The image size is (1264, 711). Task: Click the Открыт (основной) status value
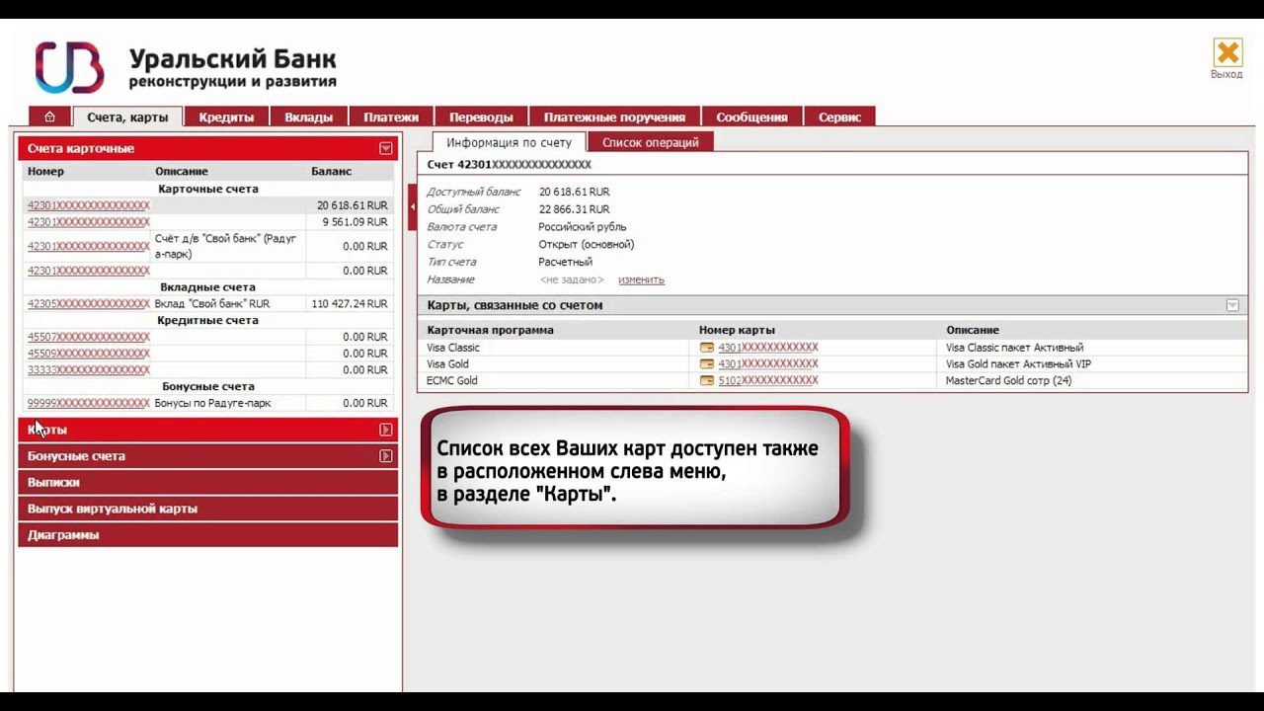point(587,245)
